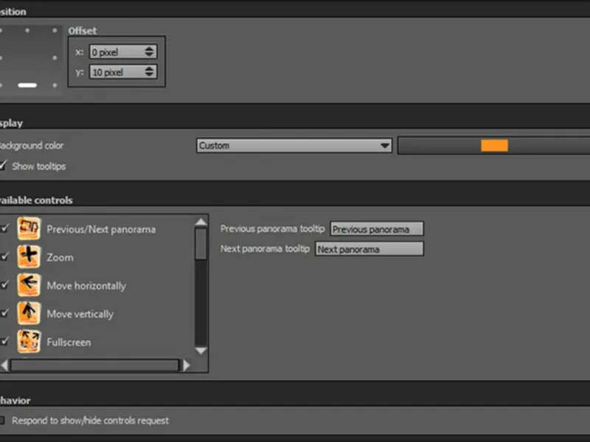Image resolution: width=590 pixels, height=442 pixels.
Task: Click the controls list vertical scrollbar thumb
Action: (201, 244)
